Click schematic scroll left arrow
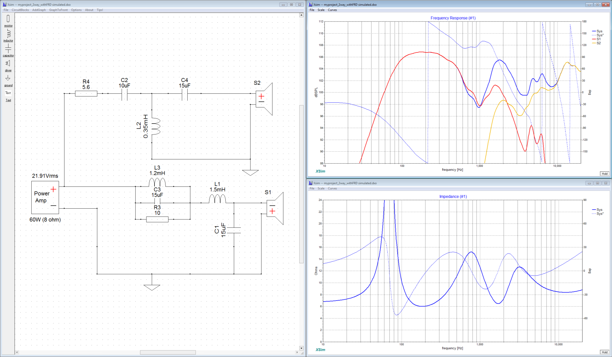Viewport: 612px width, 357px height. tap(17, 352)
